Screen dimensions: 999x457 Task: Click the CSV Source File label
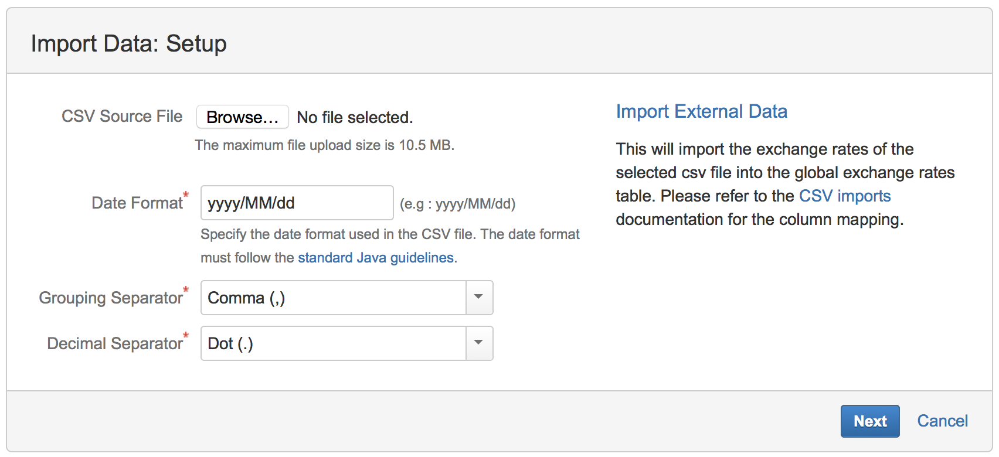click(x=122, y=116)
